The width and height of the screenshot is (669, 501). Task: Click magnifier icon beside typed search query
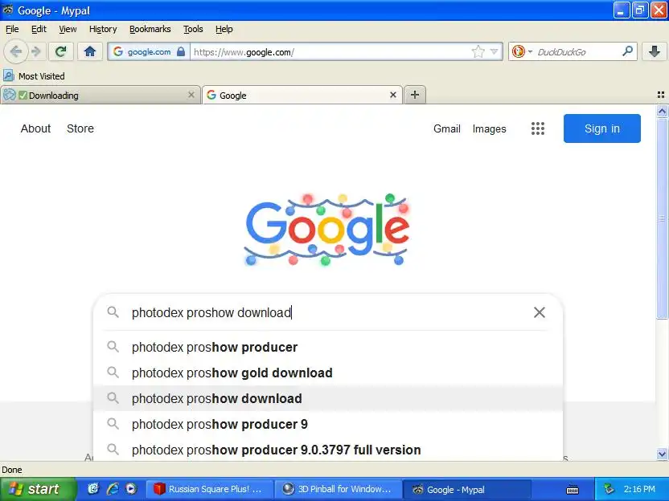click(113, 312)
